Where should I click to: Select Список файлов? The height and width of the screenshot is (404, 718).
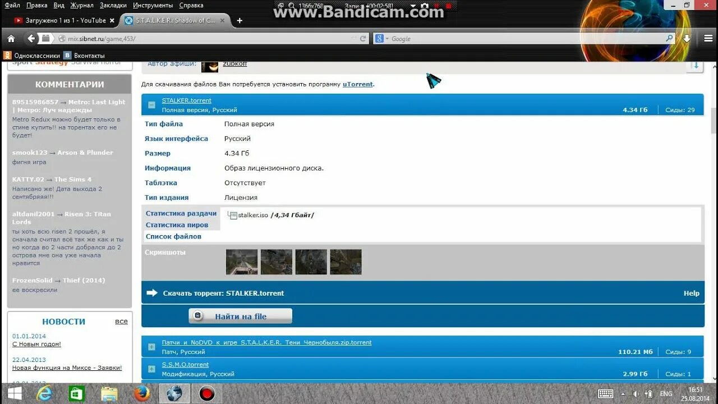pos(173,236)
